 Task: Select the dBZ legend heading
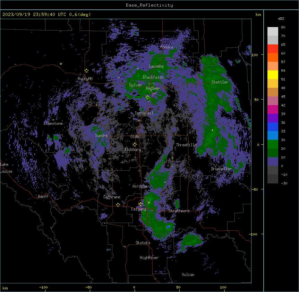(281, 18)
